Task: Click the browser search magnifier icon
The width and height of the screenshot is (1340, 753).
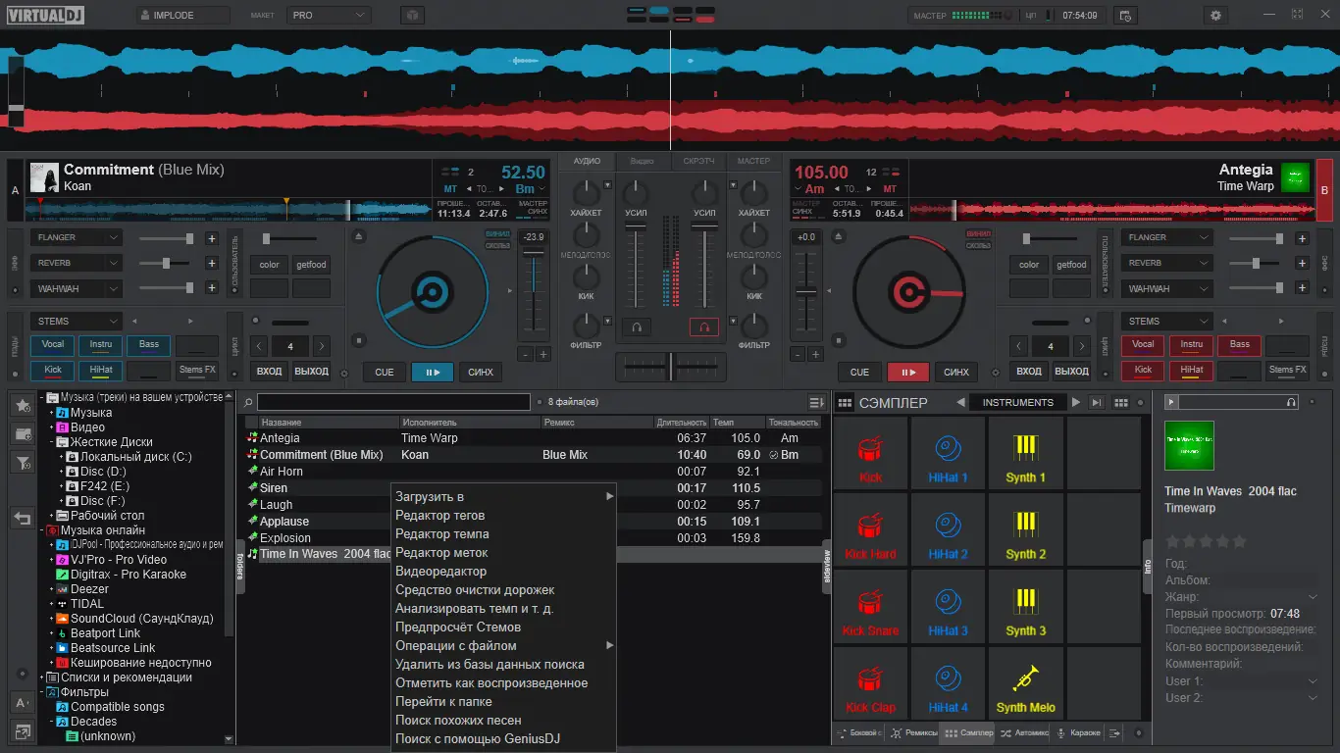Action: pyautogui.click(x=248, y=402)
